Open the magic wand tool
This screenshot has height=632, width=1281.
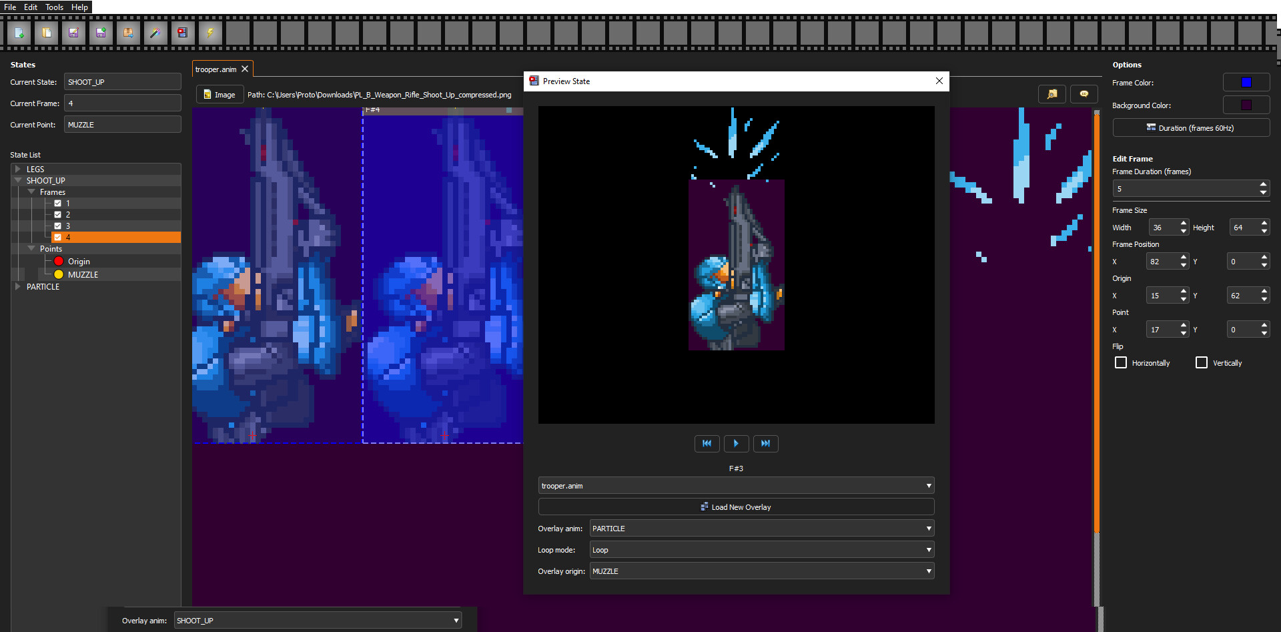pos(155,32)
